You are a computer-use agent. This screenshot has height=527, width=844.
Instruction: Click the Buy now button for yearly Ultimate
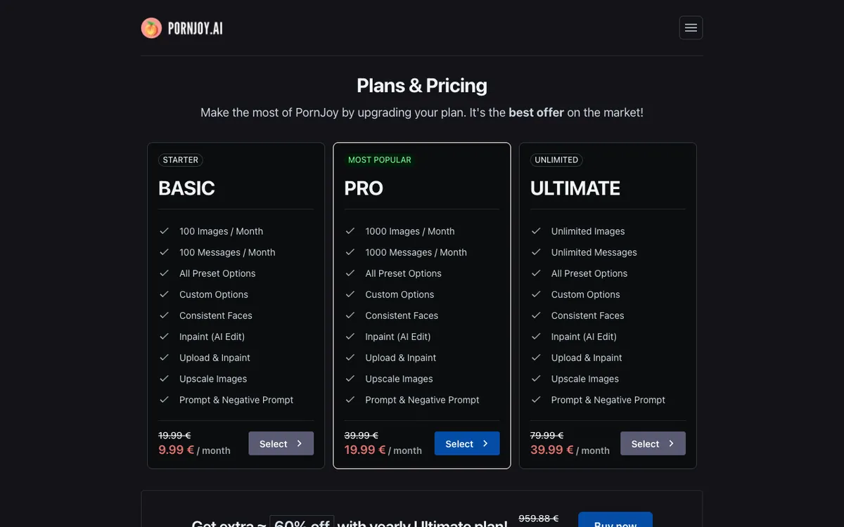pos(615,520)
